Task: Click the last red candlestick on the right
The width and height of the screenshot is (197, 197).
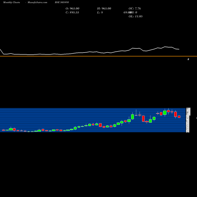Action: point(179,117)
